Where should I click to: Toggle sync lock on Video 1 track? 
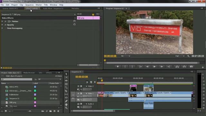(81, 93)
